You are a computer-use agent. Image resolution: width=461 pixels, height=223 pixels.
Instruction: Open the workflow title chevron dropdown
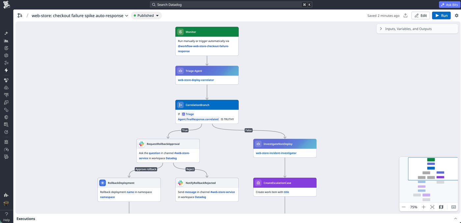click(x=127, y=16)
